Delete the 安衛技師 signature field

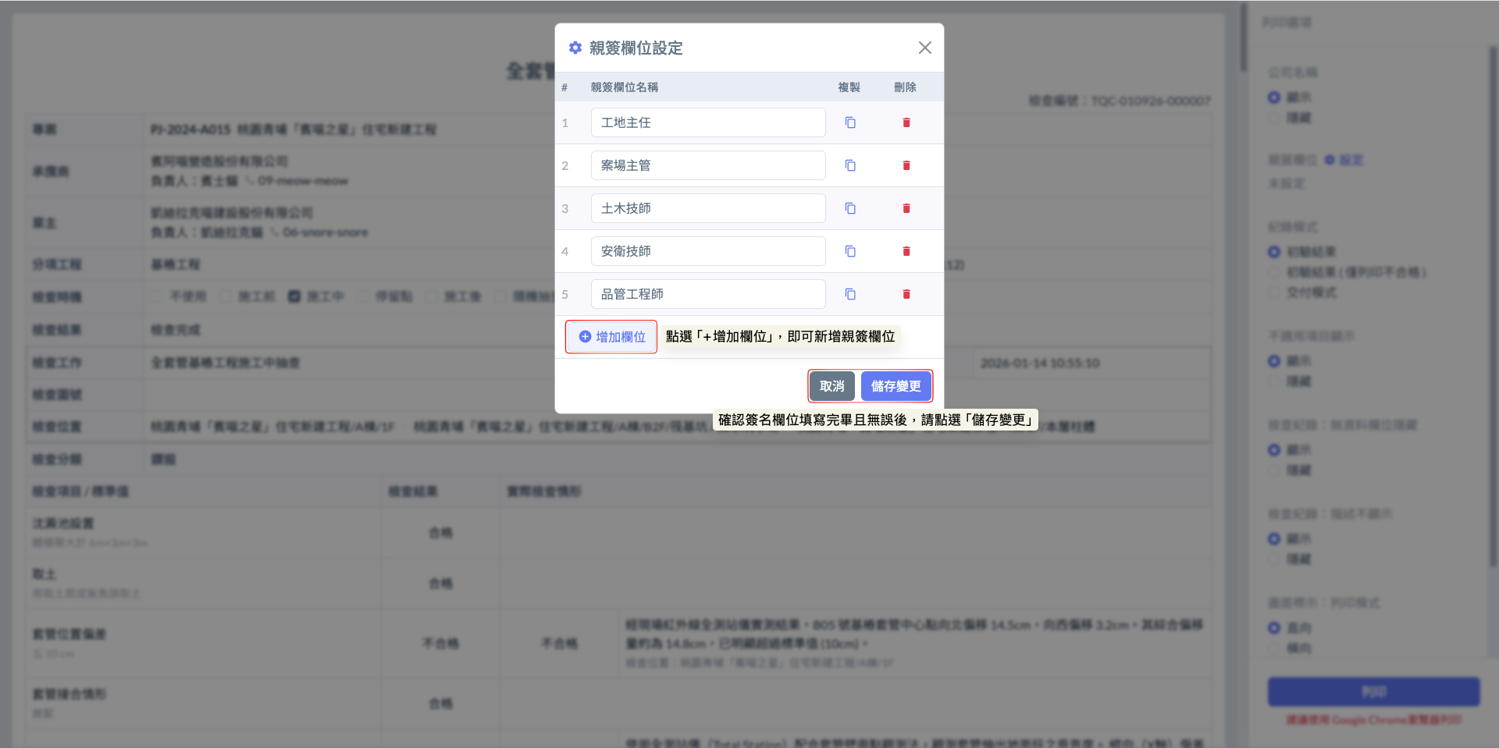click(906, 251)
